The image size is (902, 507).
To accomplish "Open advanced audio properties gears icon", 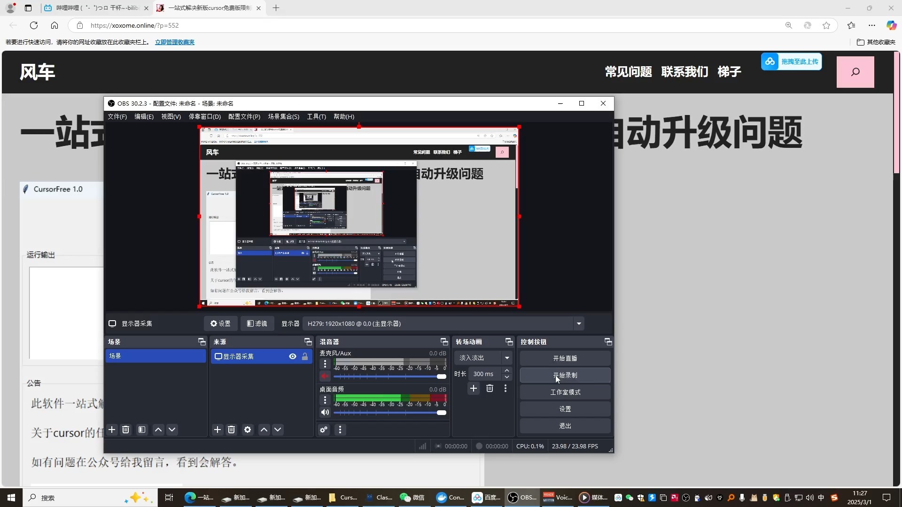I will 324,430.
